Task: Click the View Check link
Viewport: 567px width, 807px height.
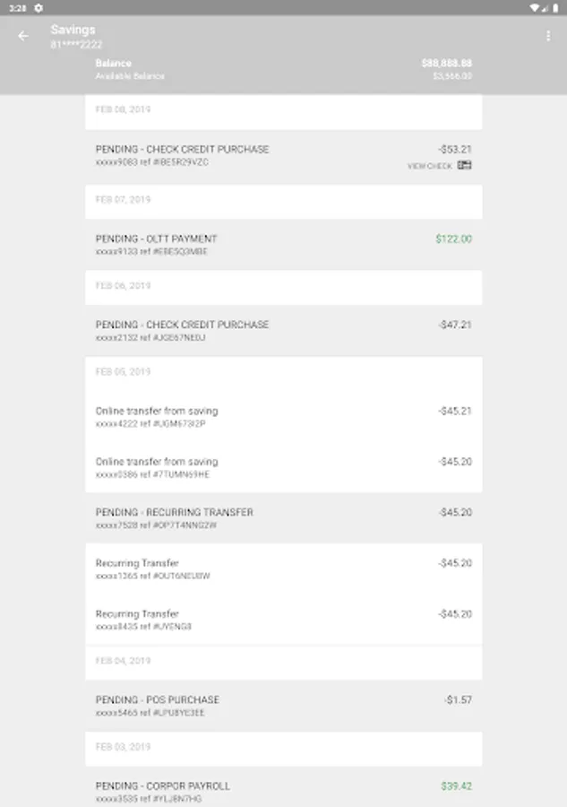Action: (430, 166)
